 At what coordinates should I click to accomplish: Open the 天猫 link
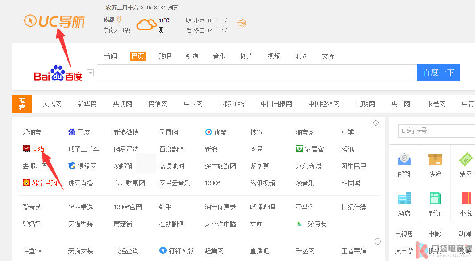pos(37,149)
